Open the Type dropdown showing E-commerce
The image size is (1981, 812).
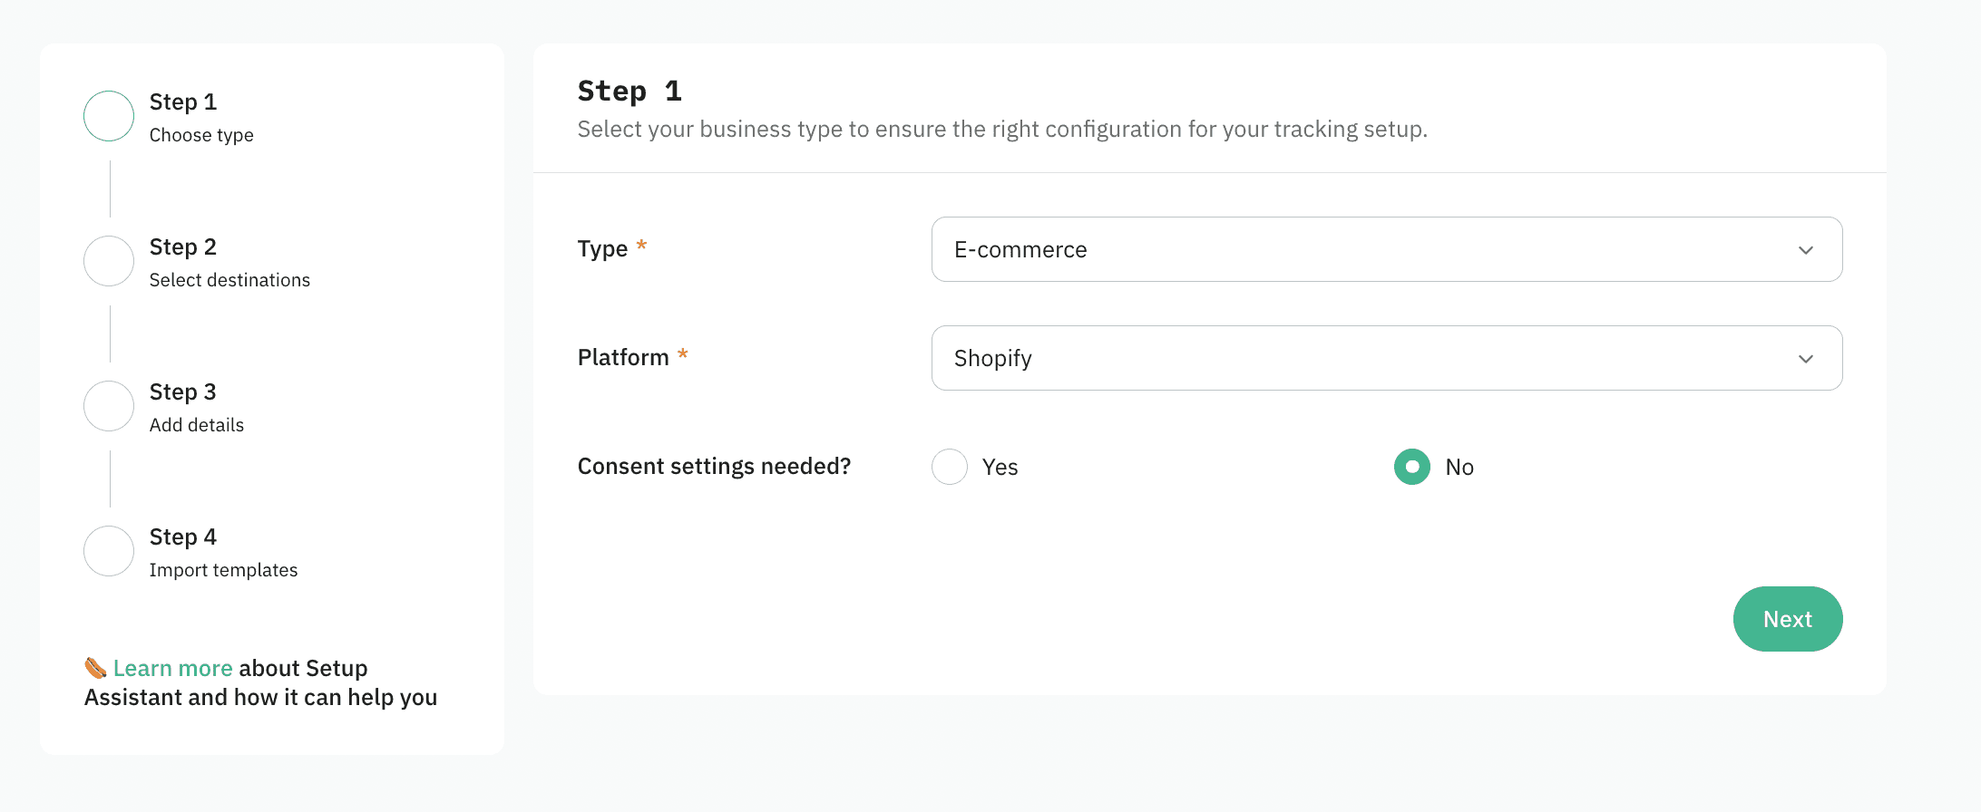pos(1386,249)
